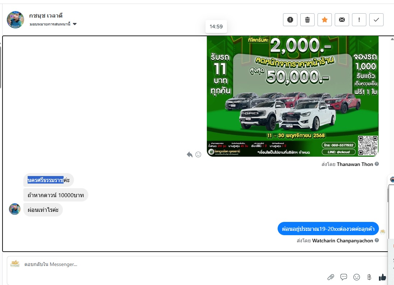Click the 14:59 timestamp tooltip

(x=216, y=26)
